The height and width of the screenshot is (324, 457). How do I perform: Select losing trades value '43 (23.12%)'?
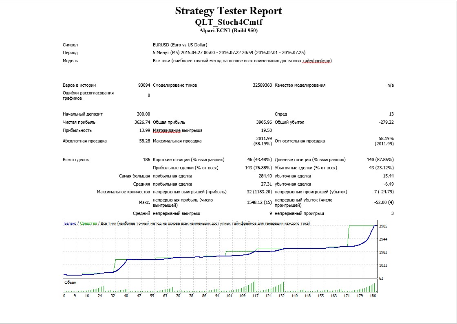[382, 168]
